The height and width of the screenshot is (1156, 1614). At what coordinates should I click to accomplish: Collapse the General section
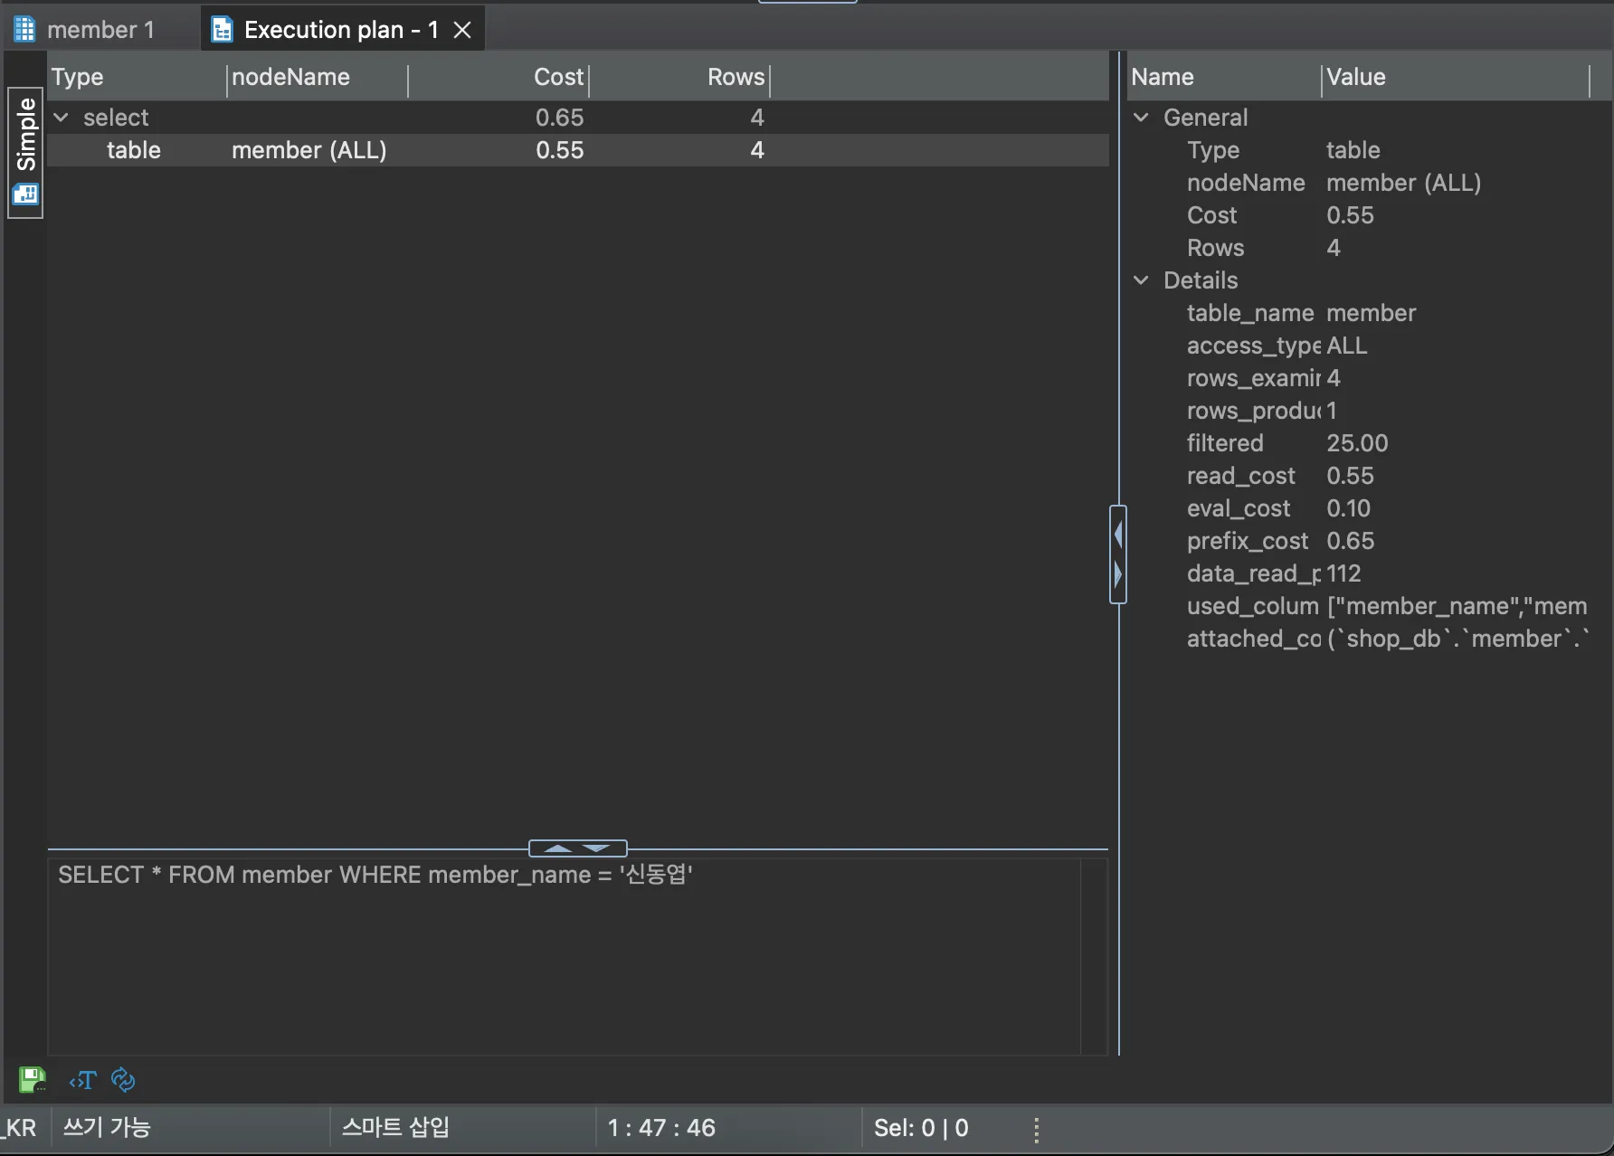point(1142,118)
